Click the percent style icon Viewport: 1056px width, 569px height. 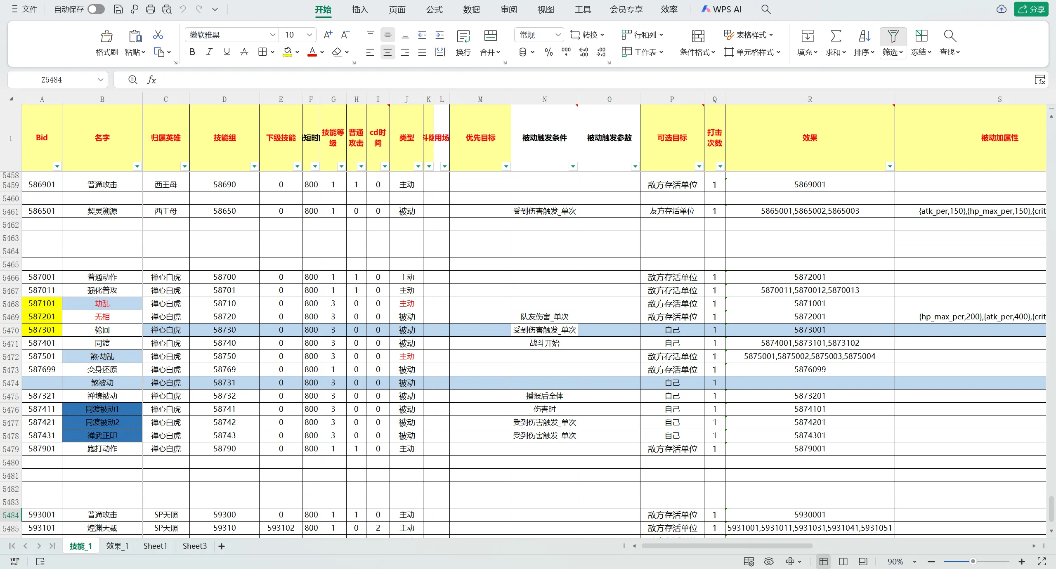(x=548, y=52)
